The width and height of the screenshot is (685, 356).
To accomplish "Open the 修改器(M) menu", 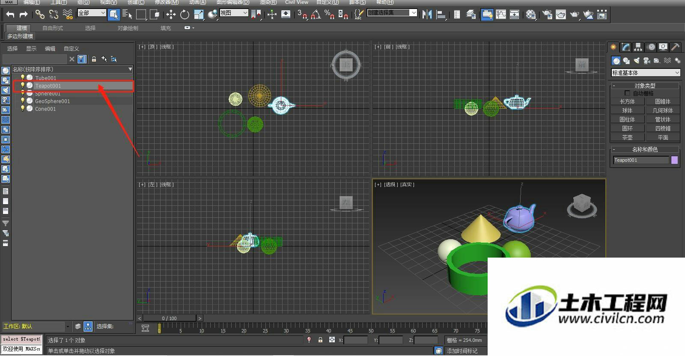I will (x=167, y=2).
